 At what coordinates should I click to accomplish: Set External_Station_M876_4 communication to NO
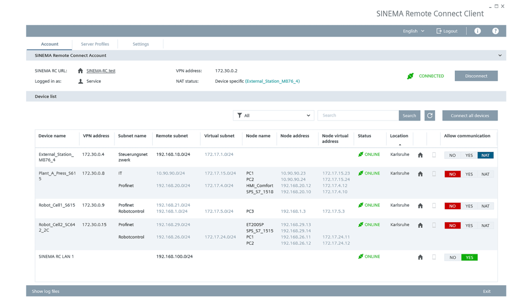coord(453,155)
